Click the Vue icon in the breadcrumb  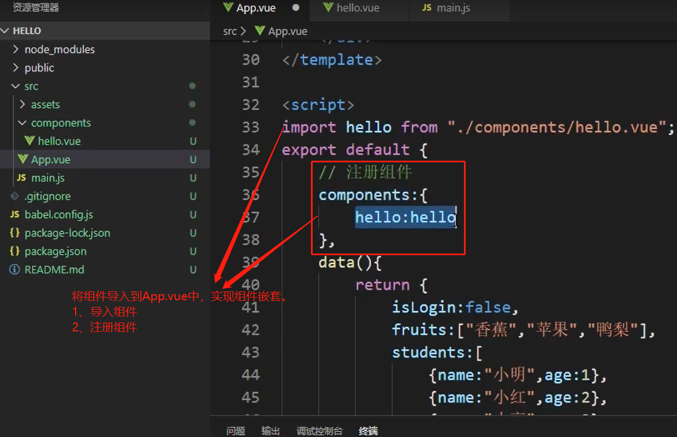pyautogui.click(x=260, y=31)
